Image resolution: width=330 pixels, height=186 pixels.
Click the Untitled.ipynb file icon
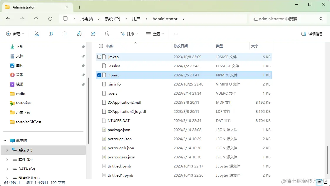pyautogui.click(x=104, y=166)
